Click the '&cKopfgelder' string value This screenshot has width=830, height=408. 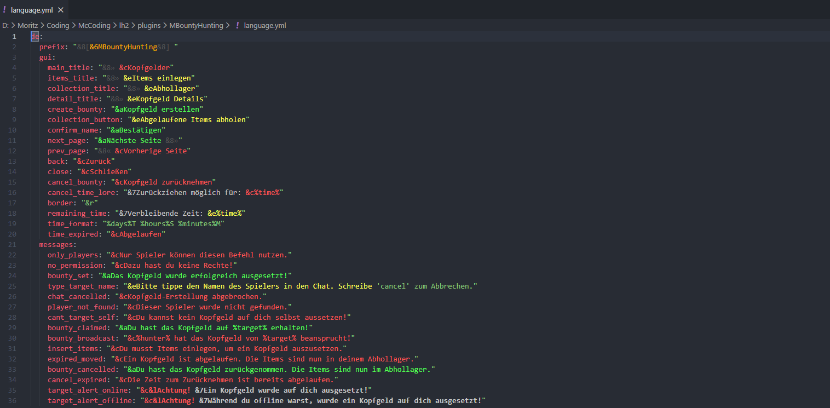click(x=145, y=67)
